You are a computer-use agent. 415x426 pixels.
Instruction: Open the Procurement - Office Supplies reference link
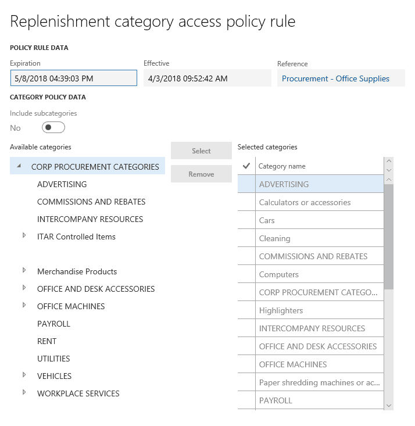(335, 78)
